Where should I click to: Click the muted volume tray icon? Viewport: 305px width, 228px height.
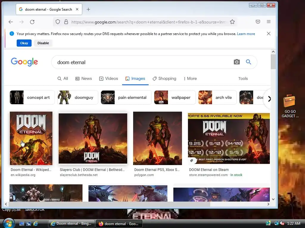tap(282, 223)
